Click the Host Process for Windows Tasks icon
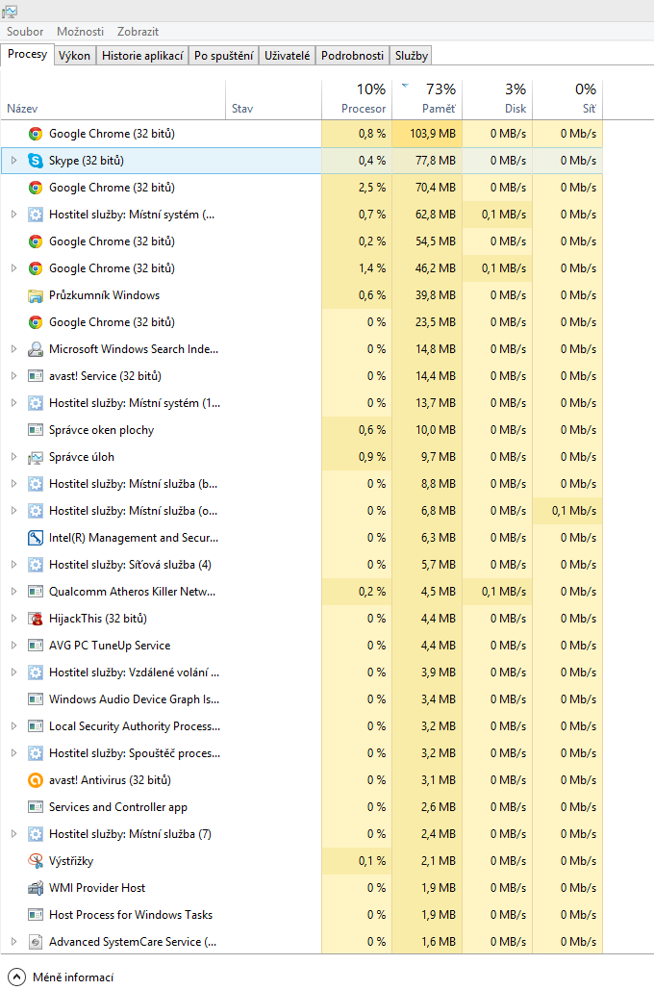 pyautogui.click(x=36, y=915)
